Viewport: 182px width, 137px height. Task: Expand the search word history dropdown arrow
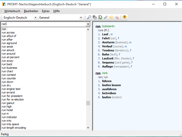(88, 24)
